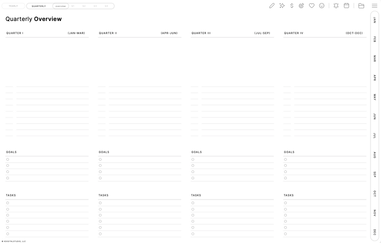
Task: Open the sparkle highlights icon
Action: [282, 5]
